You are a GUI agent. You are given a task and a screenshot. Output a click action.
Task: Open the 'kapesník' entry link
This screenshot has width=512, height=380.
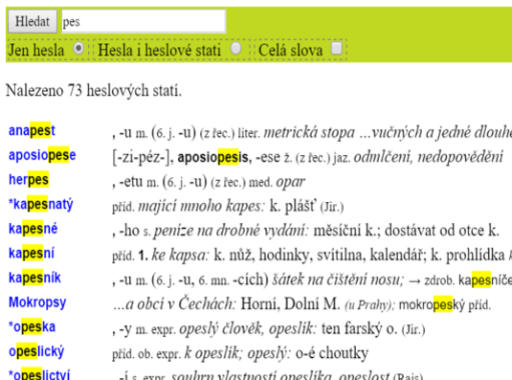[x=34, y=278]
